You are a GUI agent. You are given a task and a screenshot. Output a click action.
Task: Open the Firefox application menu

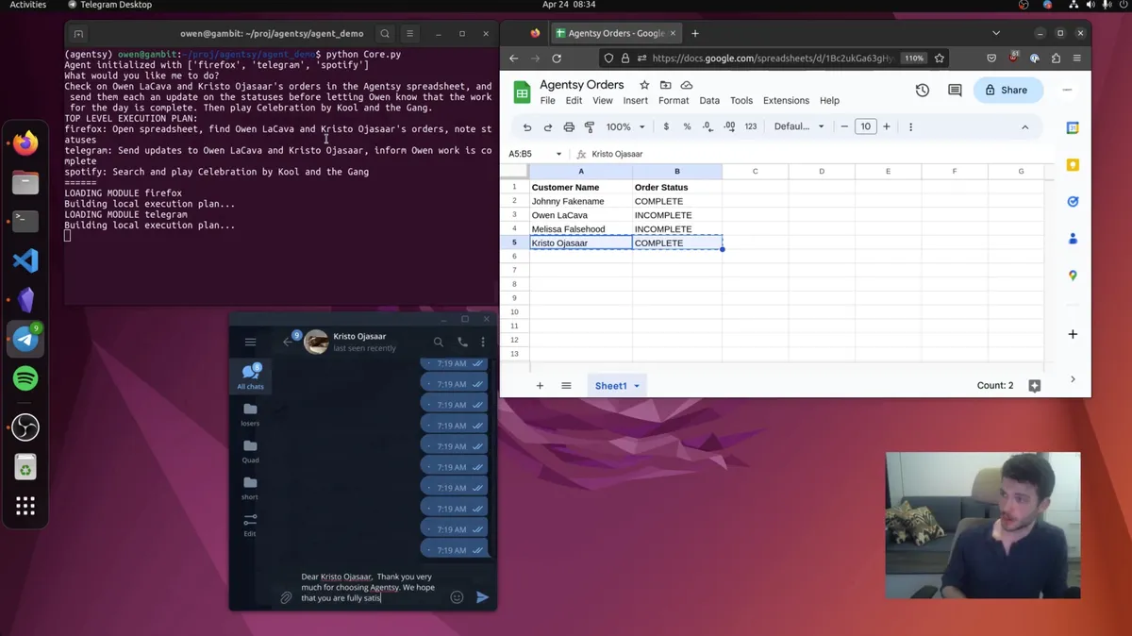click(x=1076, y=58)
